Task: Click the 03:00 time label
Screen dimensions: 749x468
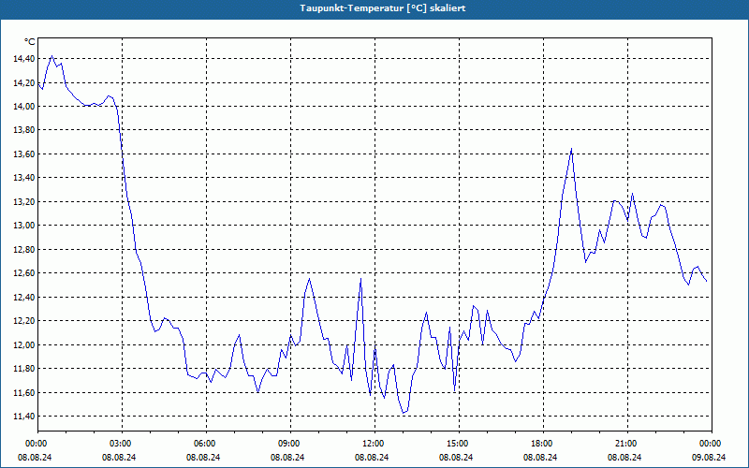Action: click(x=120, y=444)
